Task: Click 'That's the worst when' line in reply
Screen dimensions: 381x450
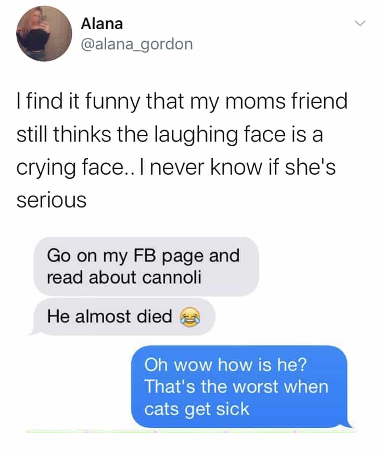Action: pyautogui.click(x=236, y=387)
